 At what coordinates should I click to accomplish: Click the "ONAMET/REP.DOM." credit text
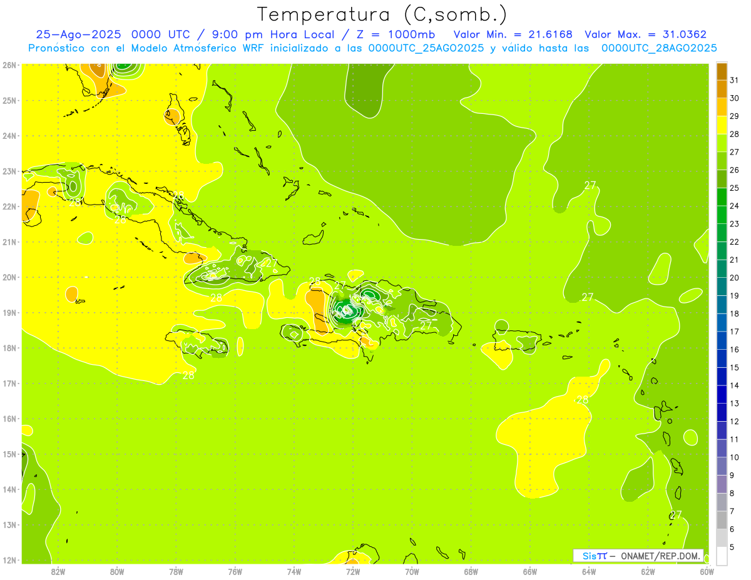point(661,556)
